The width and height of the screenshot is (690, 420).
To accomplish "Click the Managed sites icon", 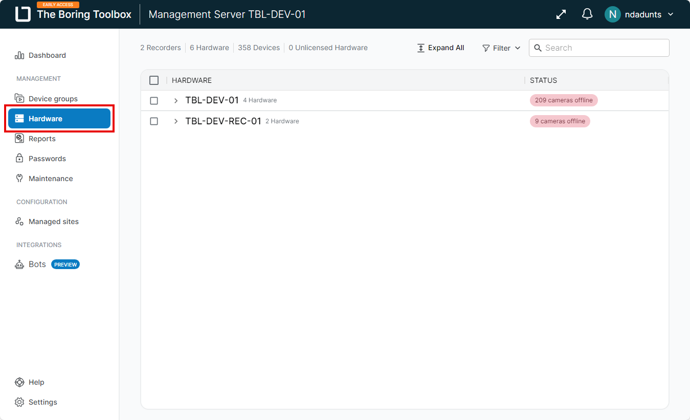I will 19,222.
